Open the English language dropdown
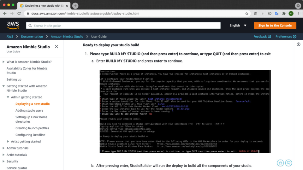Viewport: 303px width, 170px height. click(238, 26)
